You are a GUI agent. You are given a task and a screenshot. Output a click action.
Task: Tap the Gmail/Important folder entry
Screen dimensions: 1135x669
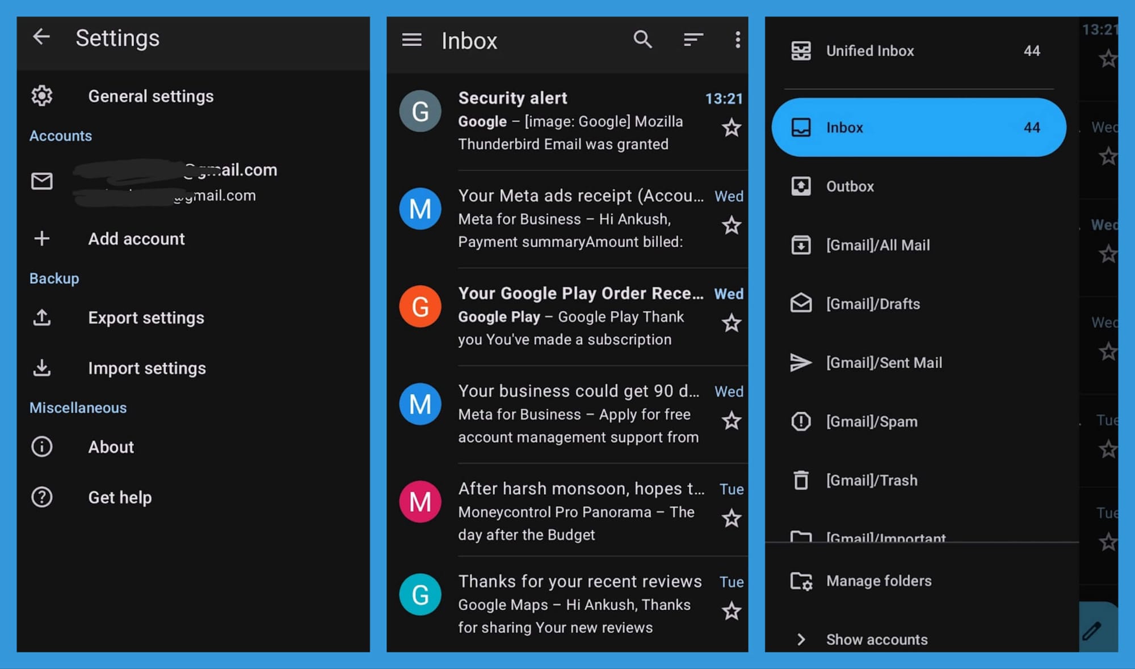(x=885, y=537)
